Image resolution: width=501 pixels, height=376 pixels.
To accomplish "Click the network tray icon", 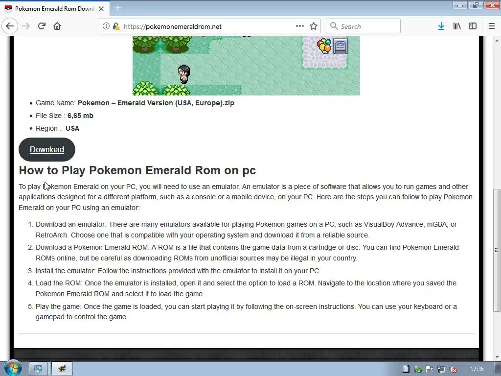I will click(x=441, y=369).
